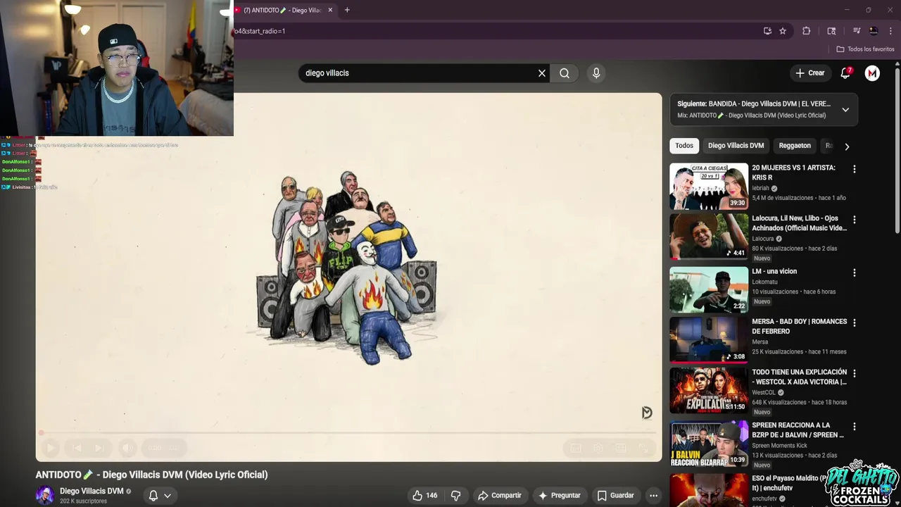This screenshot has width=901, height=507.
Task: Open MERSA BAD BOY video title
Action: coord(799,326)
